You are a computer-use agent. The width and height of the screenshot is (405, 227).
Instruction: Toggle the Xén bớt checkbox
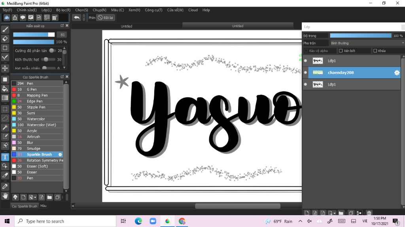(341, 51)
